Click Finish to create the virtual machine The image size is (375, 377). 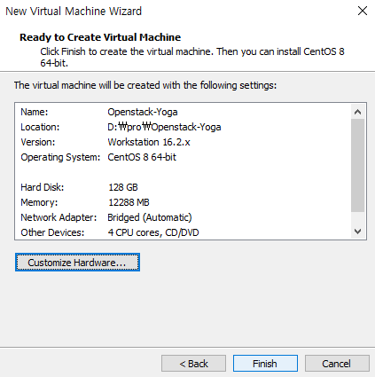pyautogui.click(x=265, y=364)
